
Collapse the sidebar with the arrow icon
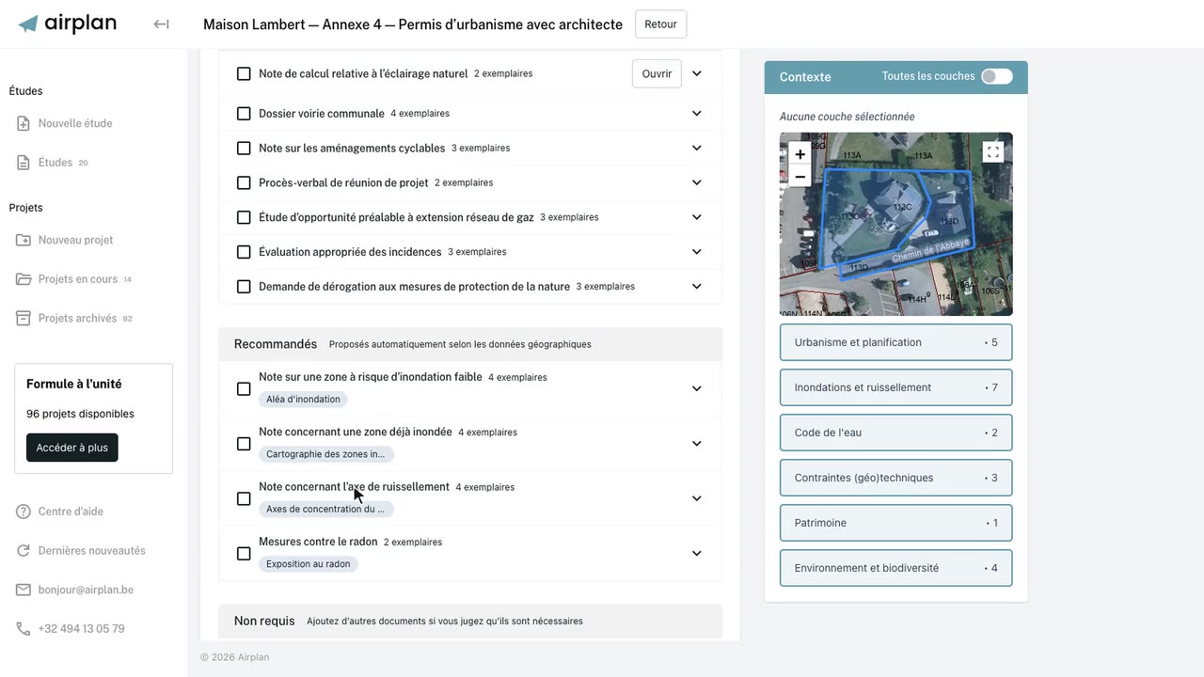point(161,24)
